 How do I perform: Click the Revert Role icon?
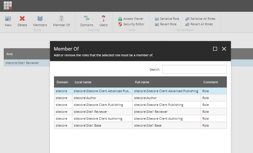157,24
